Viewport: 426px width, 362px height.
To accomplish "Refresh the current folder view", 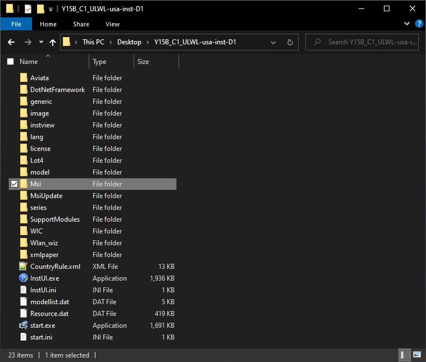I will click(290, 42).
